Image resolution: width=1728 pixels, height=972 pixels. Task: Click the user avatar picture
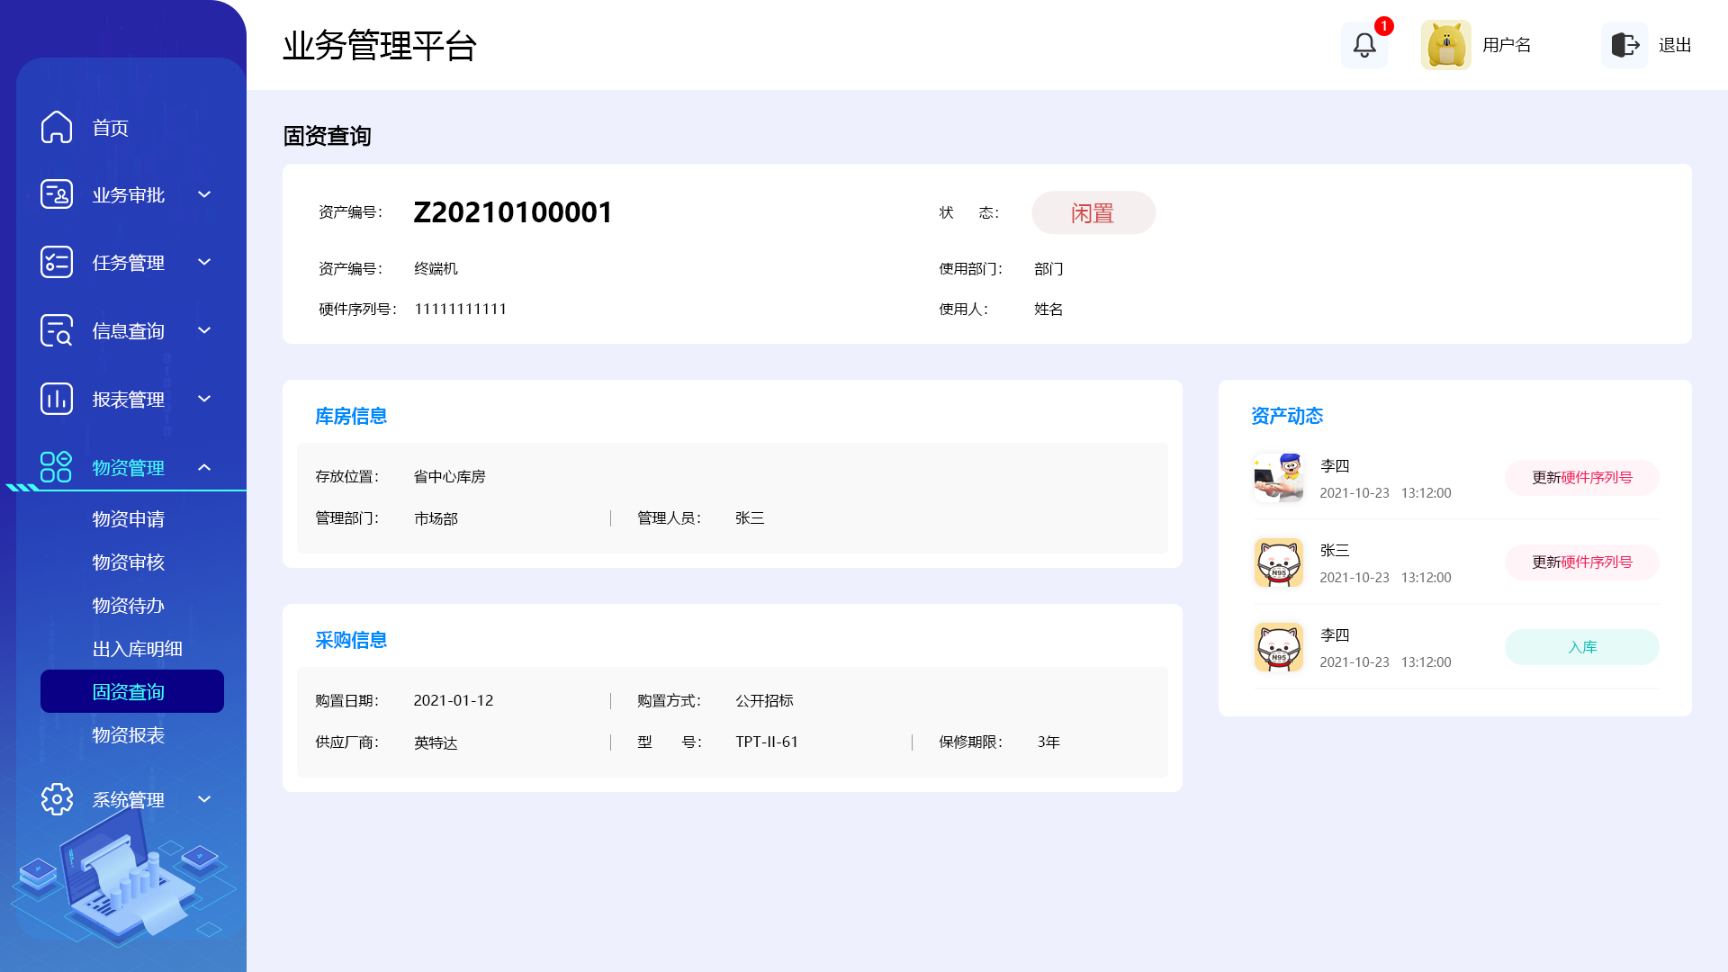(x=1445, y=45)
